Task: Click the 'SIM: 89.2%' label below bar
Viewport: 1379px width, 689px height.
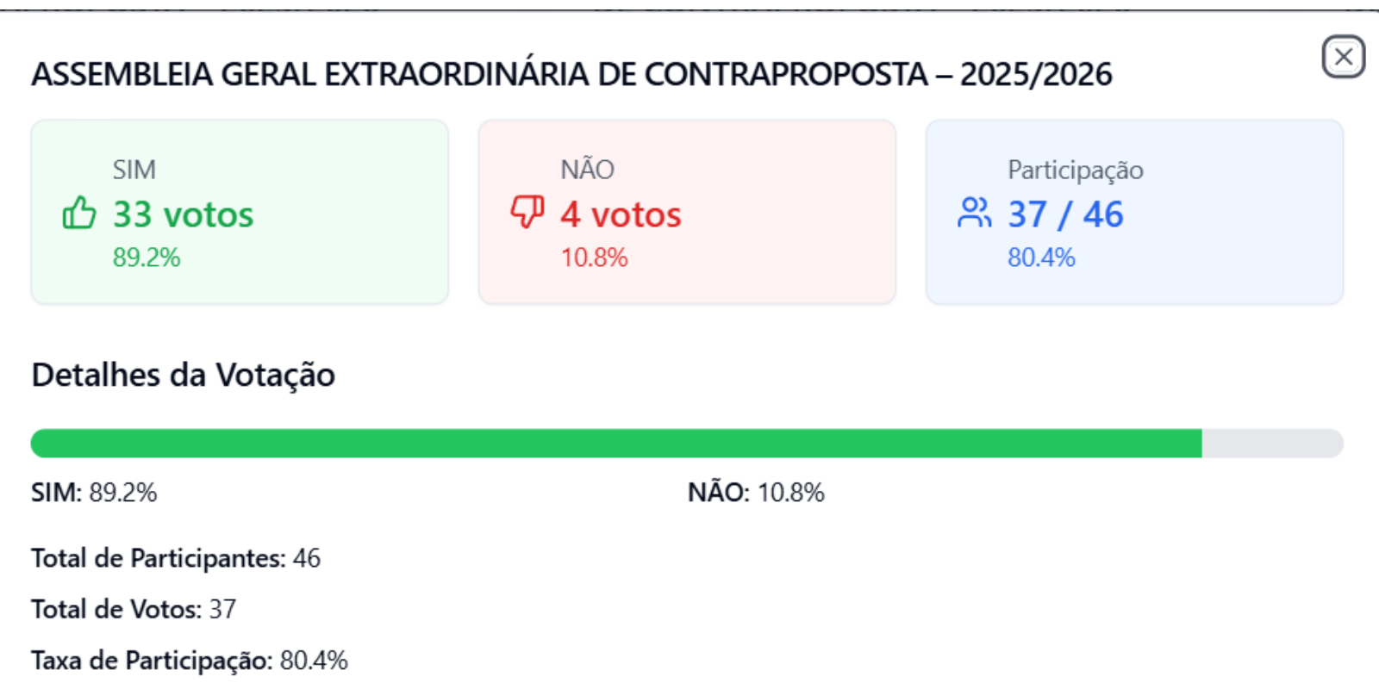Action: point(94,493)
